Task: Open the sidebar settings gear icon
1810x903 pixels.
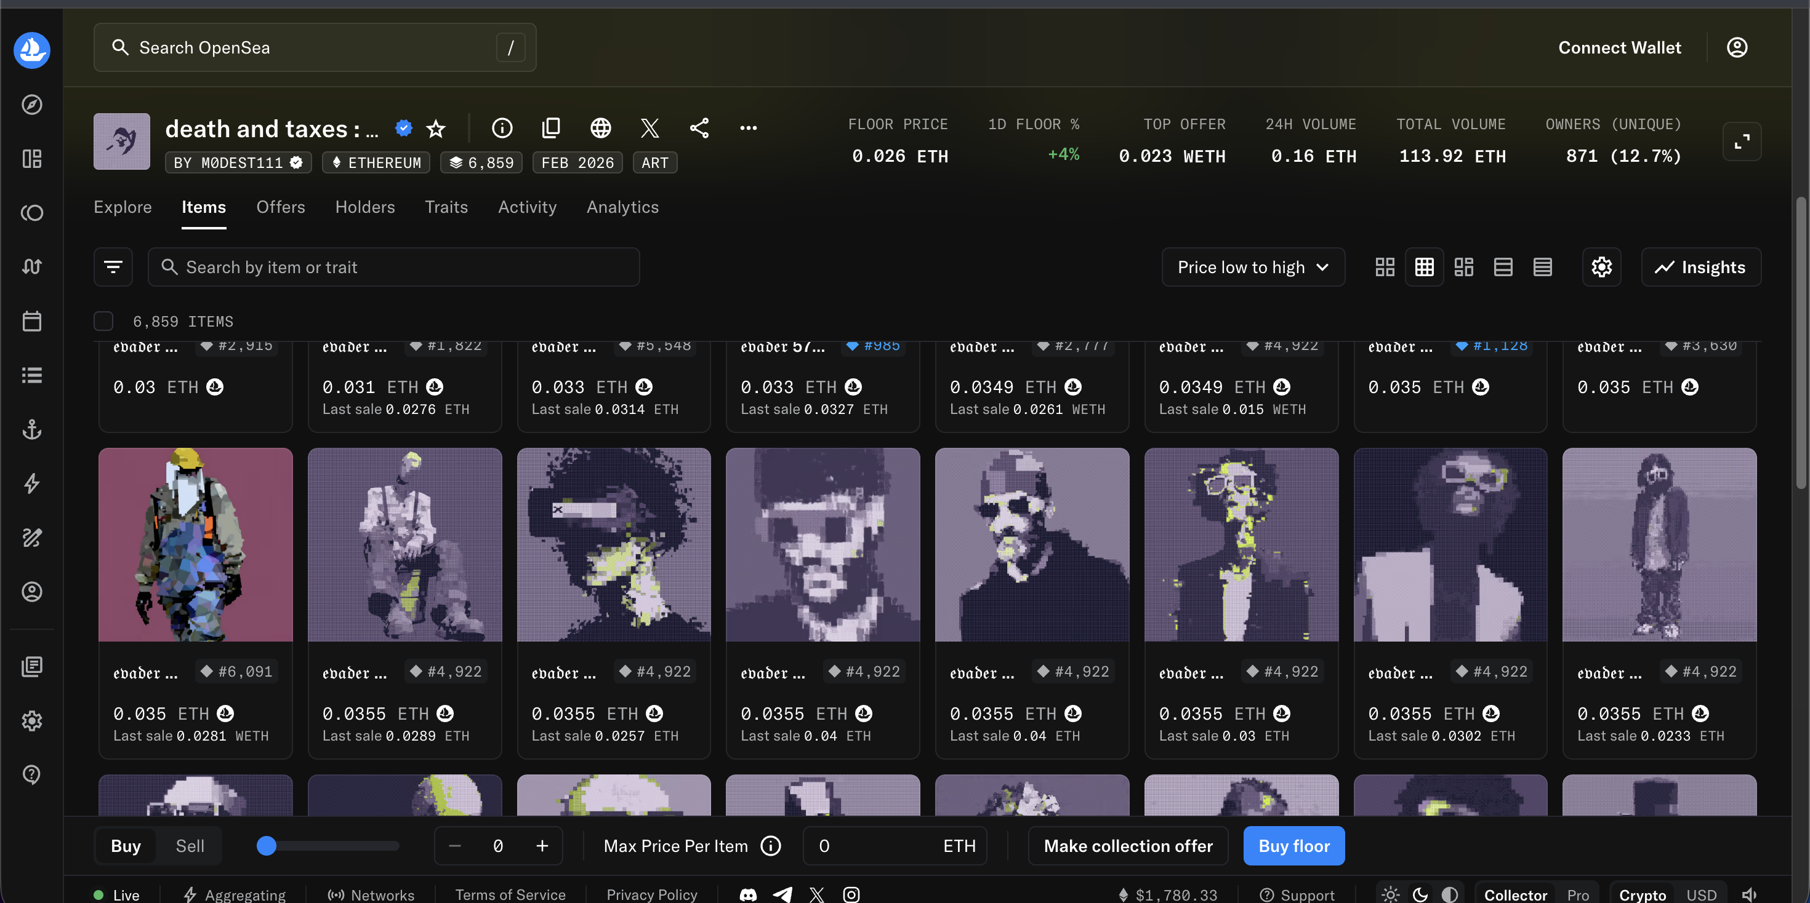Action: pyautogui.click(x=31, y=720)
